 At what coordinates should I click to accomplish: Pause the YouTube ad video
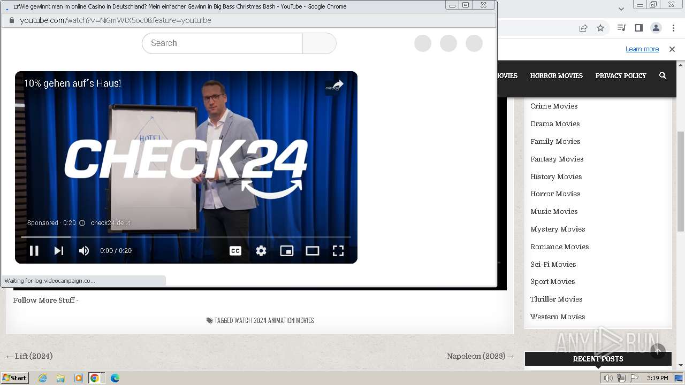34,251
